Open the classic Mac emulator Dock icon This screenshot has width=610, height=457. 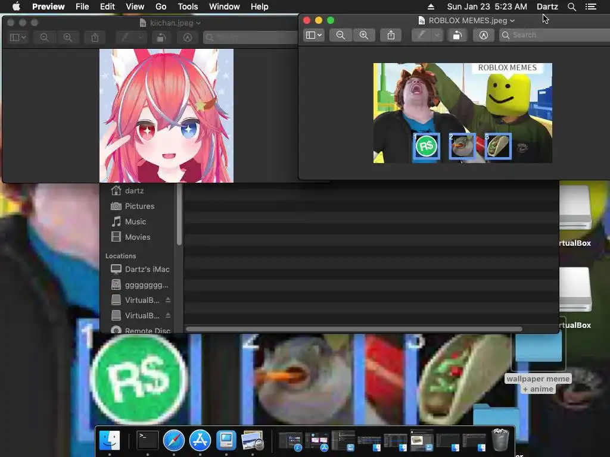[x=226, y=440]
